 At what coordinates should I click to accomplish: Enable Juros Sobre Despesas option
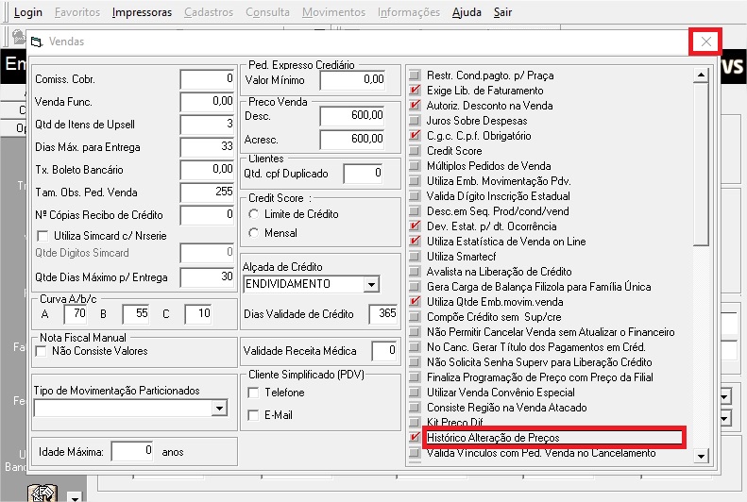(x=415, y=121)
